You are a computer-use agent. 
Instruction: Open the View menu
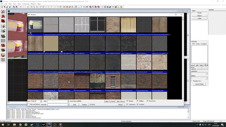(x=14, y=4)
